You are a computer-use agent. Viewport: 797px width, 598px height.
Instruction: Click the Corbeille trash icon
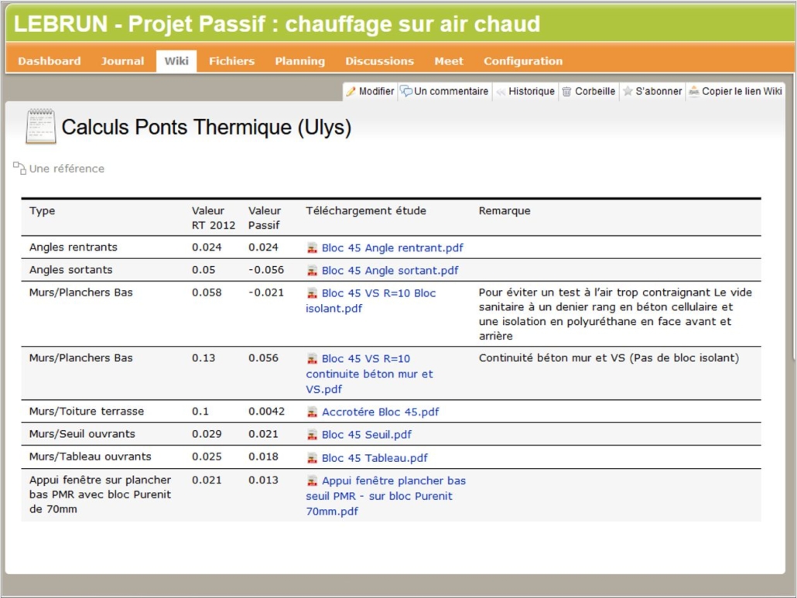566,91
